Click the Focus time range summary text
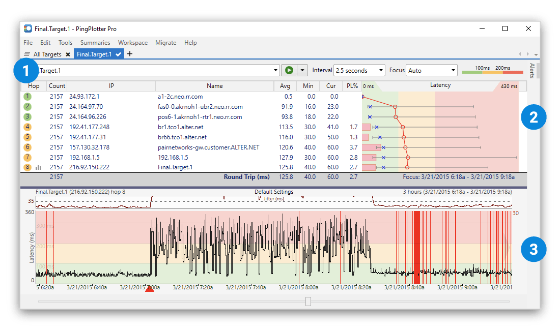 (459, 177)
